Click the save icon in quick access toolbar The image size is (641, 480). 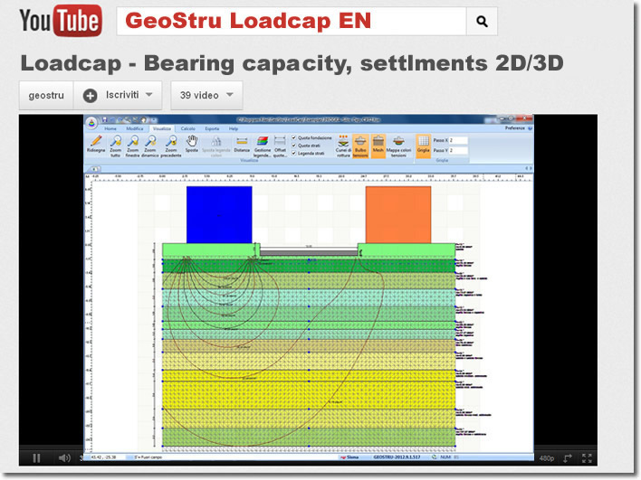105,119
